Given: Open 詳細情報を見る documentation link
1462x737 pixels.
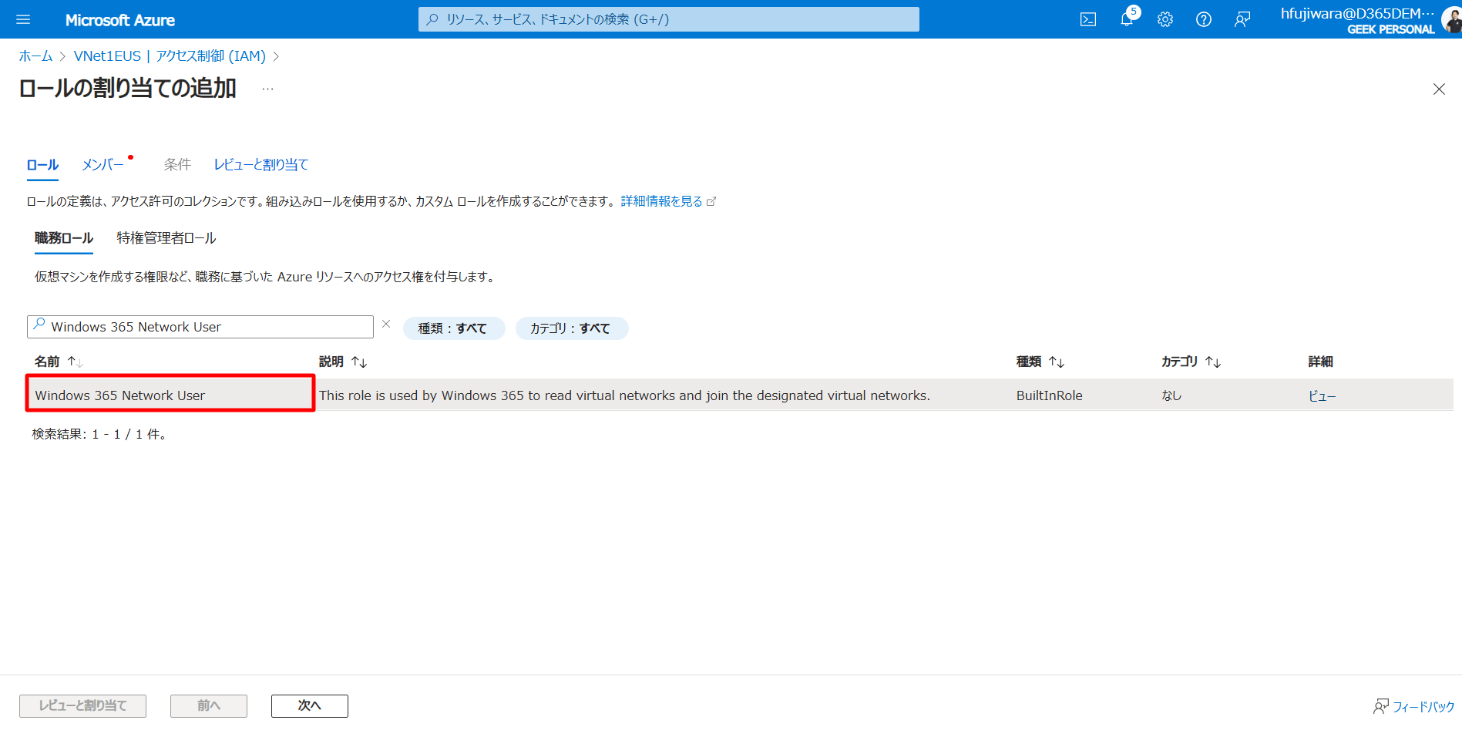Looking at the screenshot, I should tap(661, 200).
